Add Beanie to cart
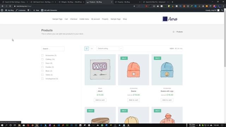This screenshot has width=226, height=127. pos(133,100)
